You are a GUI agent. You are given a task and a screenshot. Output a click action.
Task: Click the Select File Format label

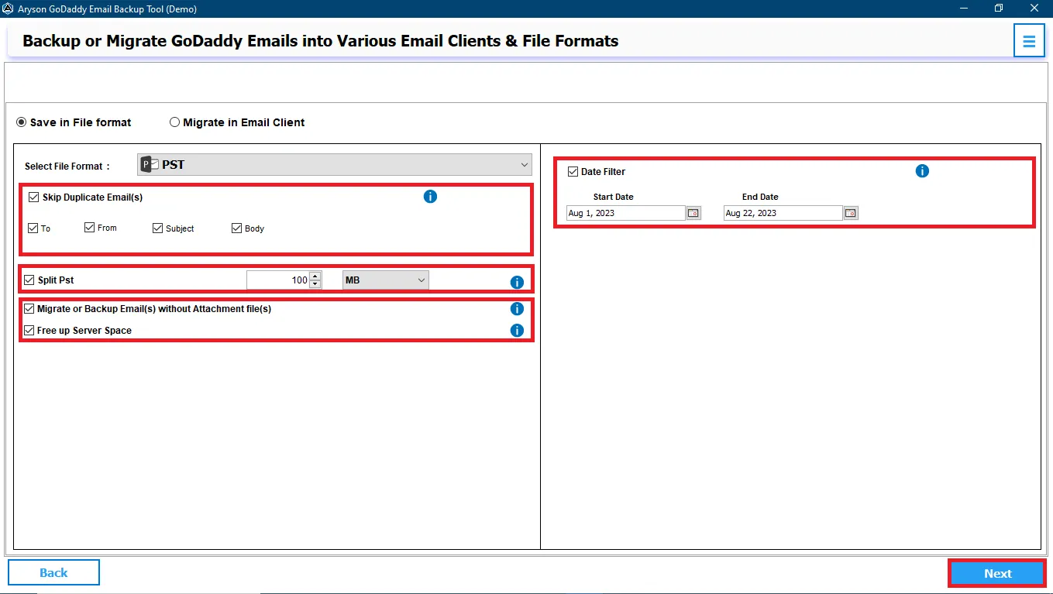67,167
